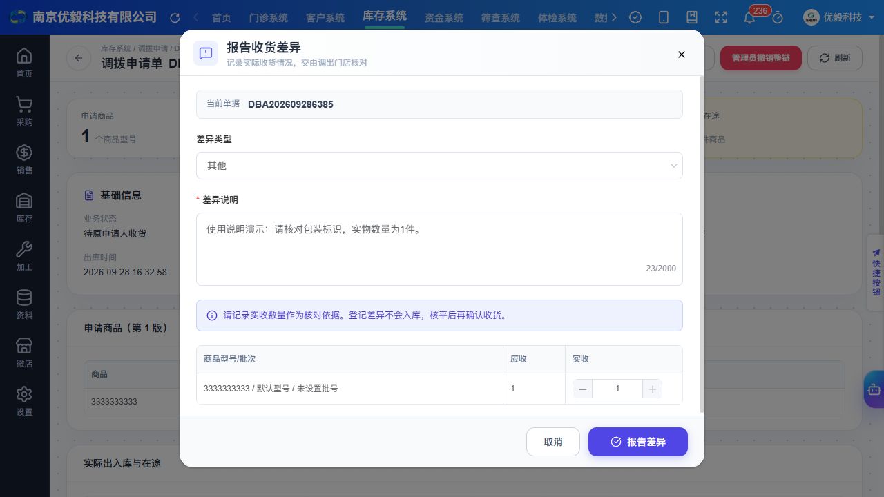Click the stopwatch icon in header
884x497 pixels.
[778, 18]
